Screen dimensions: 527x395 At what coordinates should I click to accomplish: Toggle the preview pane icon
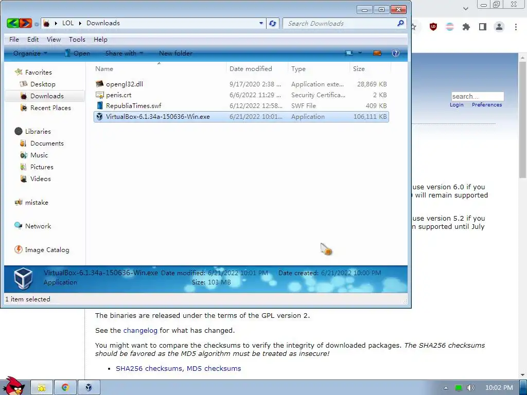tap(377, 53)
